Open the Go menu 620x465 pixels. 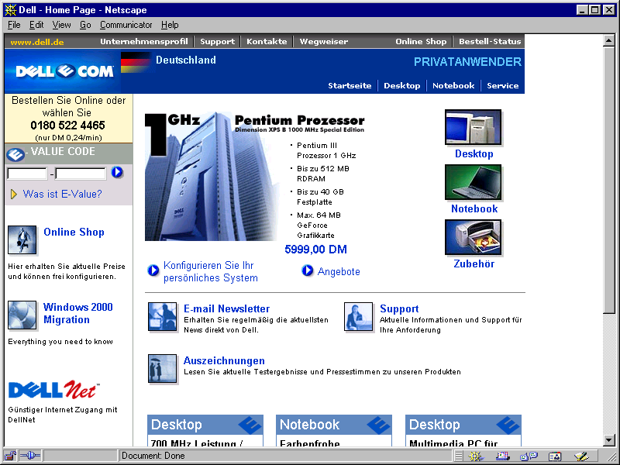pos(85,25)
